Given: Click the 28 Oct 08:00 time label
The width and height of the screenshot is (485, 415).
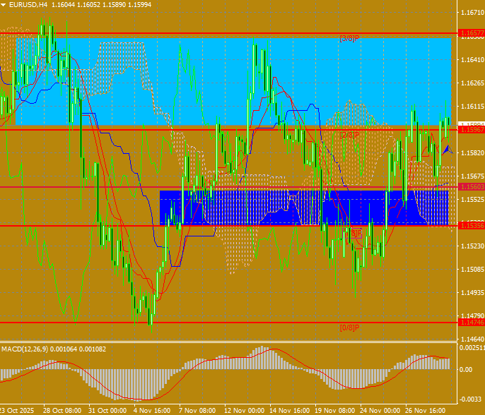Looking at the screenshot, I should [62, 411].
